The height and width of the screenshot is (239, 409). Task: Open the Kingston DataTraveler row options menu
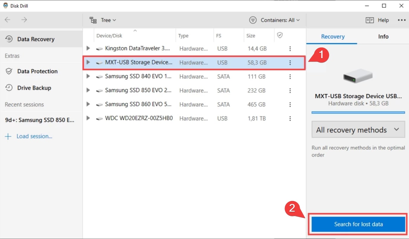[290, 49]
